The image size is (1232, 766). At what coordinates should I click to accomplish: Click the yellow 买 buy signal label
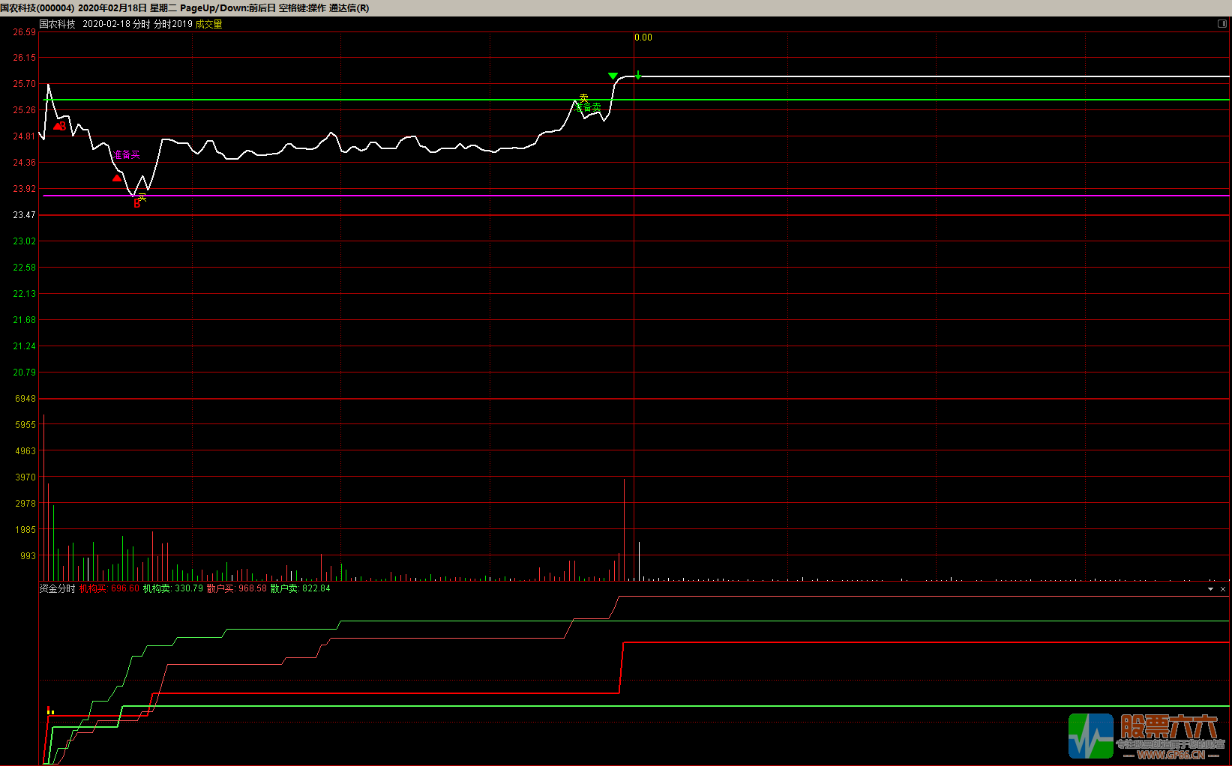pyautogui.click(x=142, y=196)
